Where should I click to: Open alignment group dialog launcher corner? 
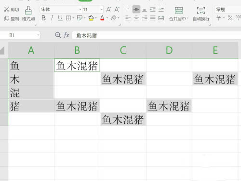click(x=210, y=25)
